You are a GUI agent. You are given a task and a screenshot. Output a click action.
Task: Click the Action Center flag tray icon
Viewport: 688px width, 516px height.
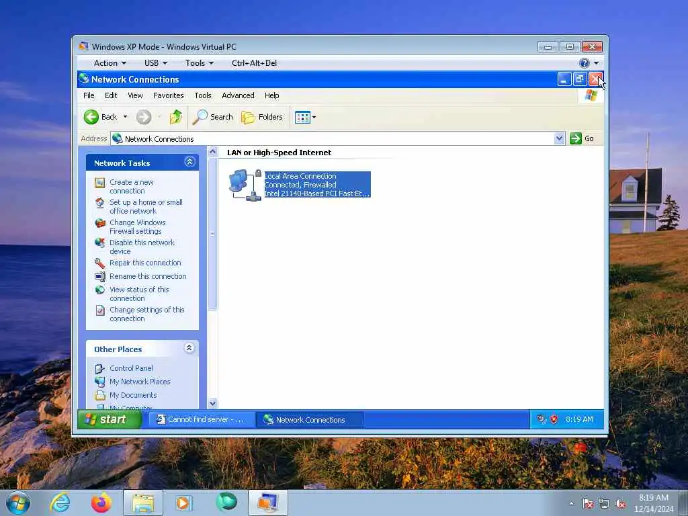point(588,504)
